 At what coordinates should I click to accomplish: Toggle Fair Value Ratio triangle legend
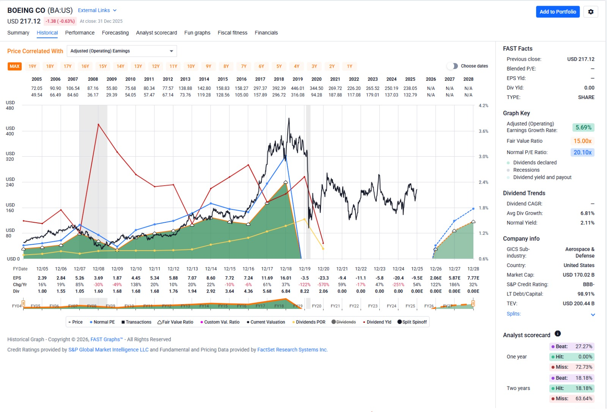click(x=175, y=322)
